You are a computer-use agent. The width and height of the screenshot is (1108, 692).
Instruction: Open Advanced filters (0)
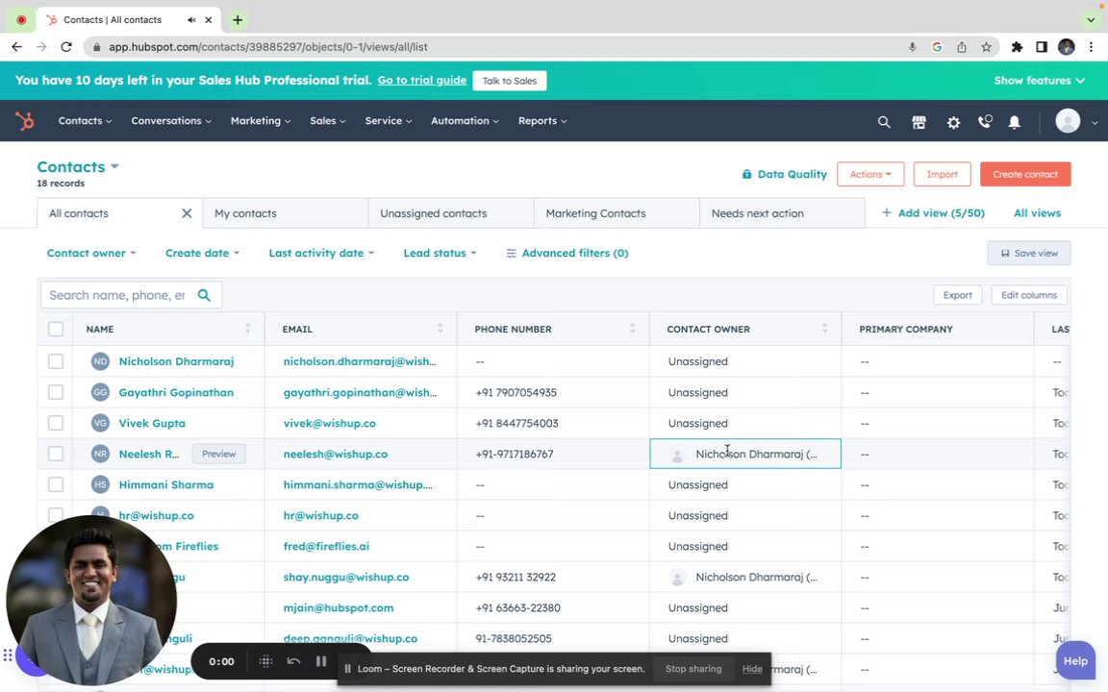coord(567,253)
